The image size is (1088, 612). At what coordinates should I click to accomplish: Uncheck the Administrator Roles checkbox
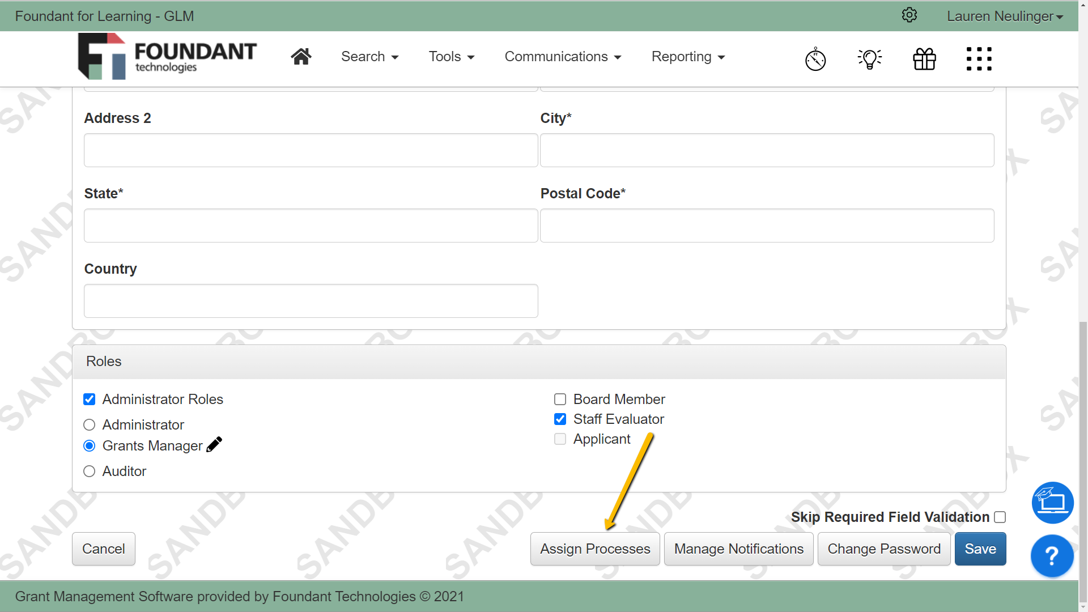click(x=89, y=399)
